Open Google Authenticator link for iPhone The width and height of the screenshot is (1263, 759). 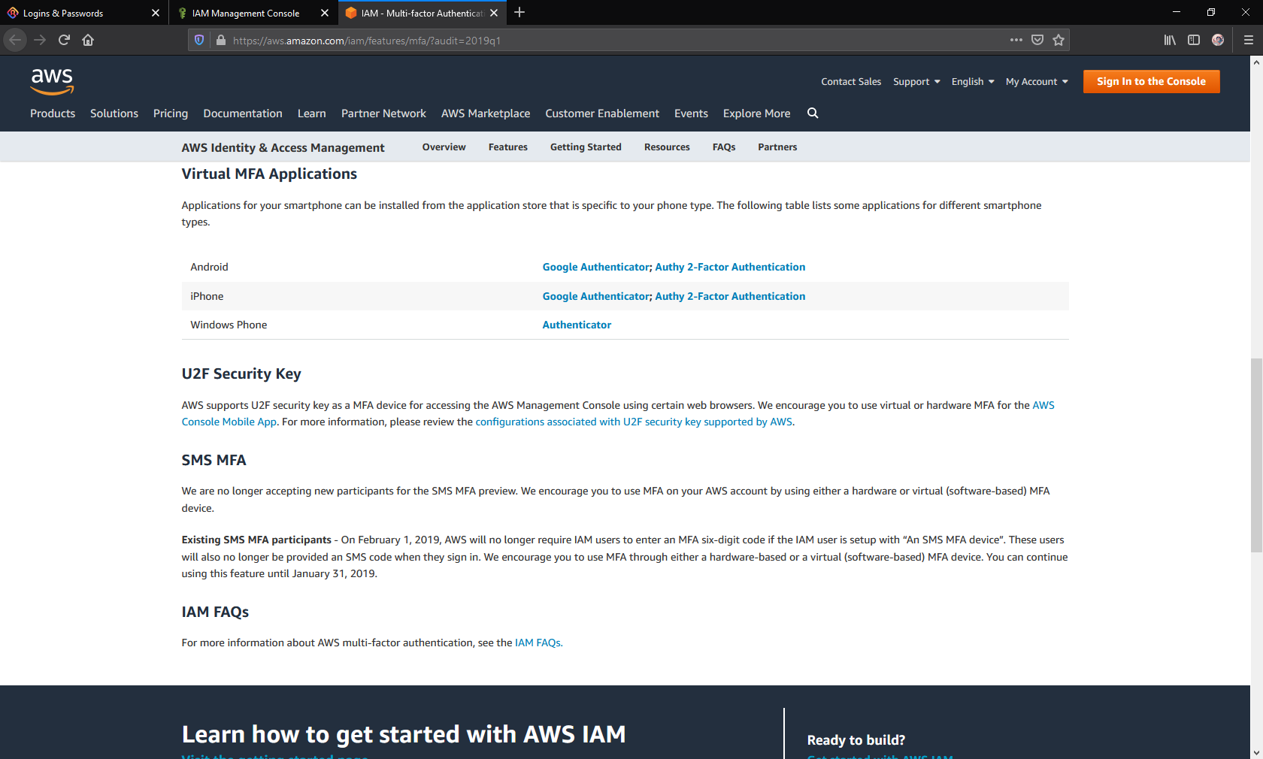point(596,296)
